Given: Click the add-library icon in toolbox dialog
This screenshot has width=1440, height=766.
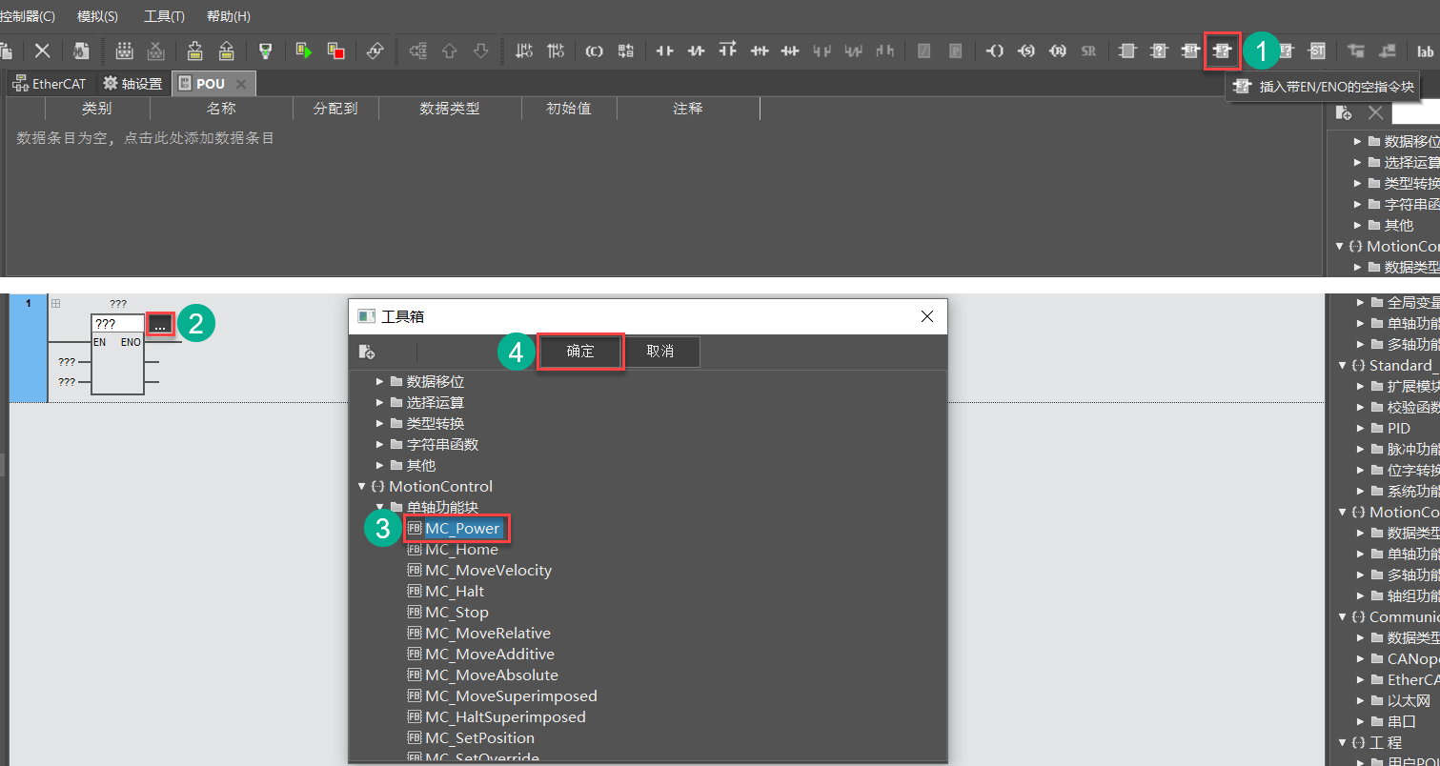Looking at the screenshot, I should 367,352.
